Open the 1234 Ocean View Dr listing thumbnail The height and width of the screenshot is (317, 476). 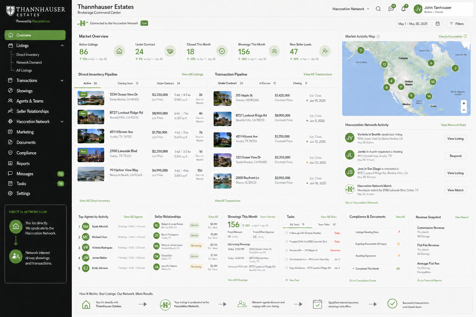(x=91, y=98)
